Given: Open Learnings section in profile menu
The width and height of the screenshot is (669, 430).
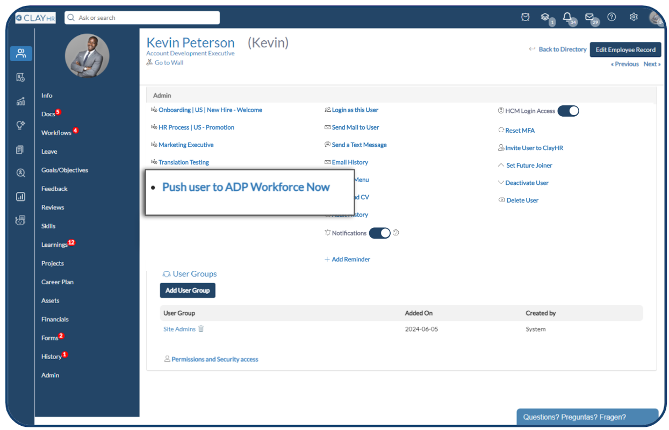Looking at the screenshot, I should point(54,245).
